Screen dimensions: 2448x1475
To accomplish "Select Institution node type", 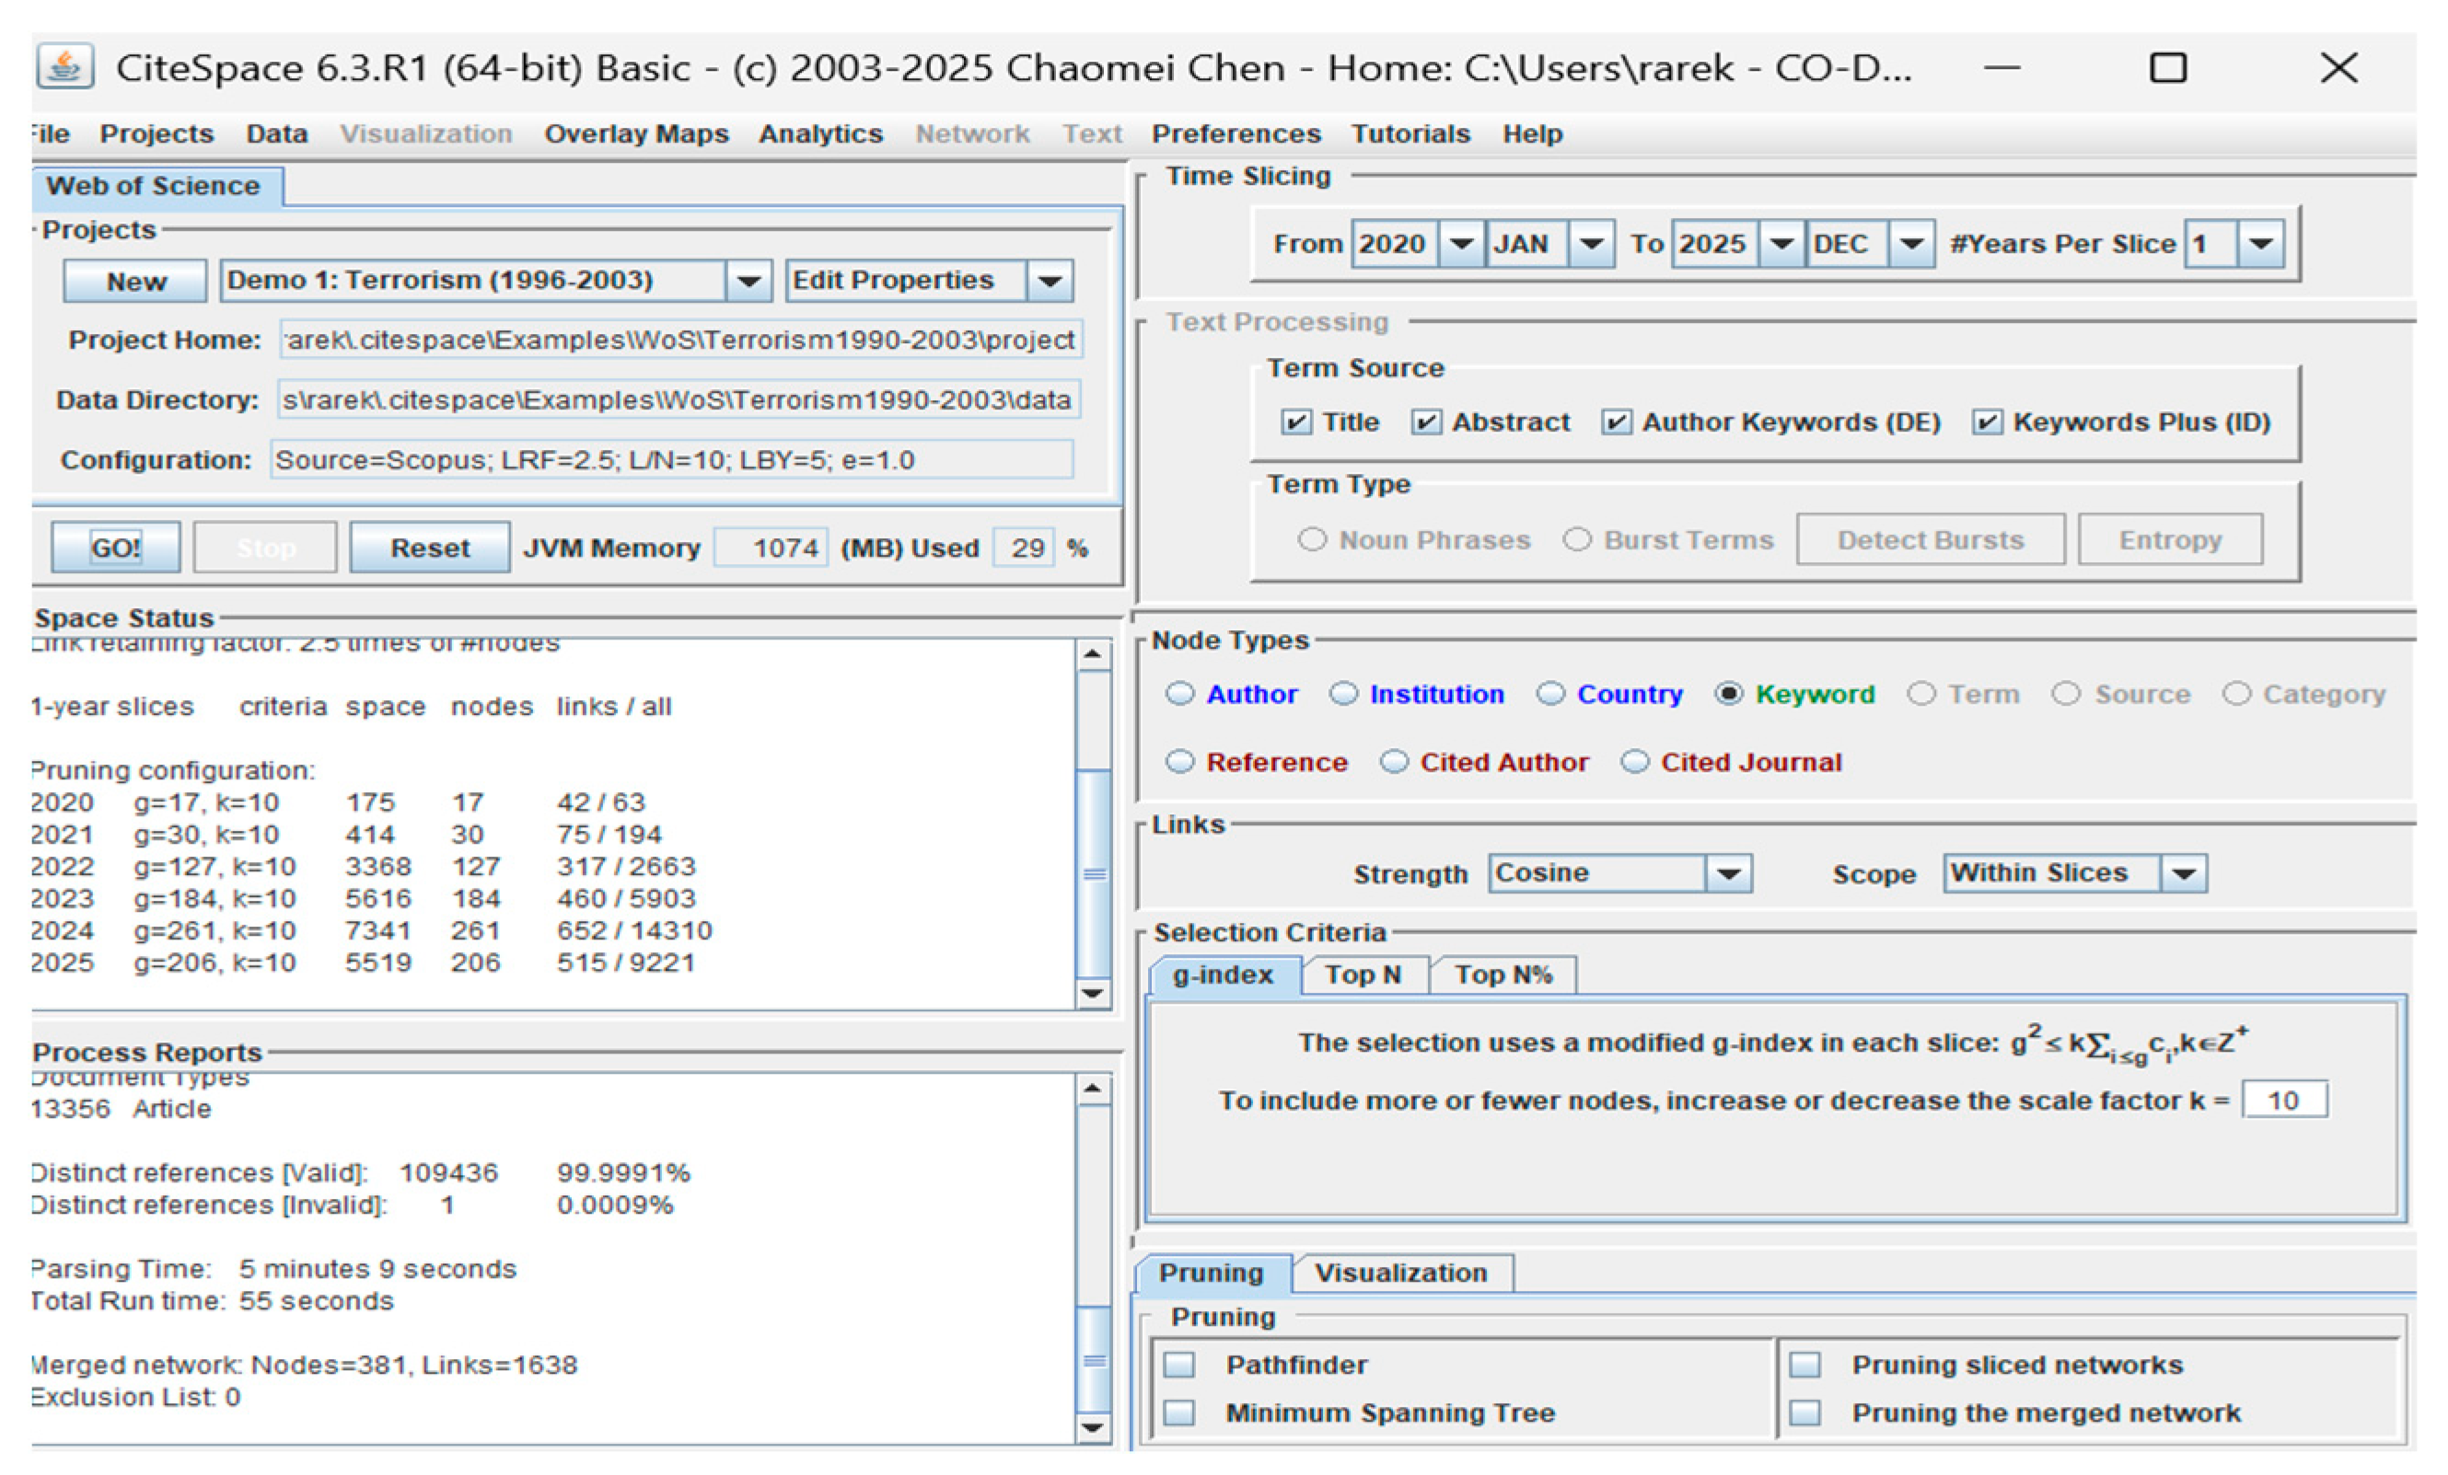I will point(1343,693).
